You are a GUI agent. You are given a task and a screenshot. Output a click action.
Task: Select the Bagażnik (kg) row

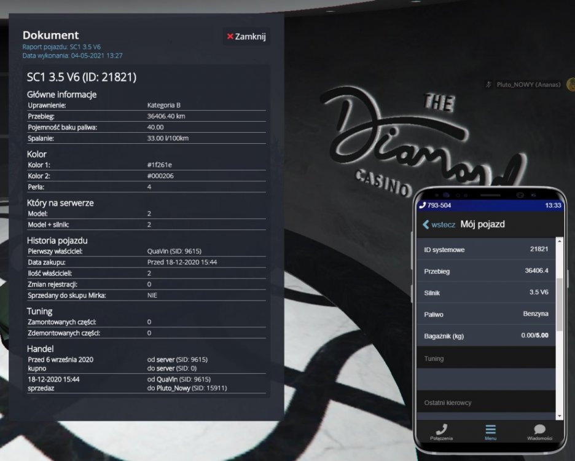coord(487,336)
